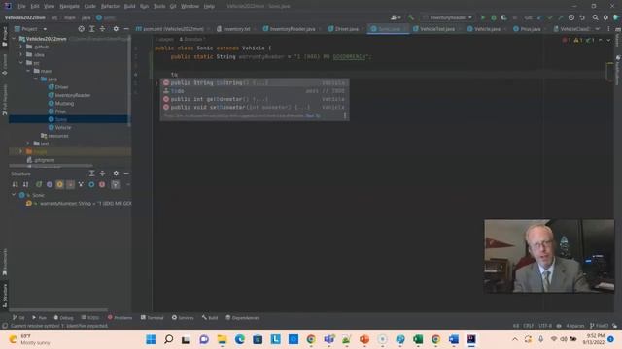
Task: Open the Project view selector dropdown
Action: click(30, 29)
